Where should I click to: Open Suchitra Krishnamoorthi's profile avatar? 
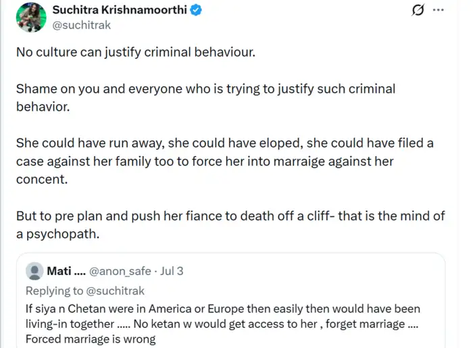[x=31, y=17]
